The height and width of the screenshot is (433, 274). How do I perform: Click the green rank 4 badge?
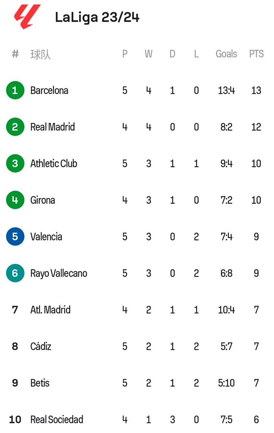15,200
